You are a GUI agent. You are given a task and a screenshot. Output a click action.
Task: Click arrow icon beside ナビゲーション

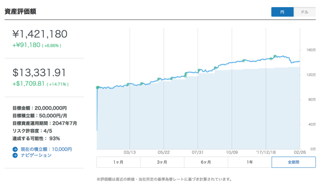click(x=15, y=155)
